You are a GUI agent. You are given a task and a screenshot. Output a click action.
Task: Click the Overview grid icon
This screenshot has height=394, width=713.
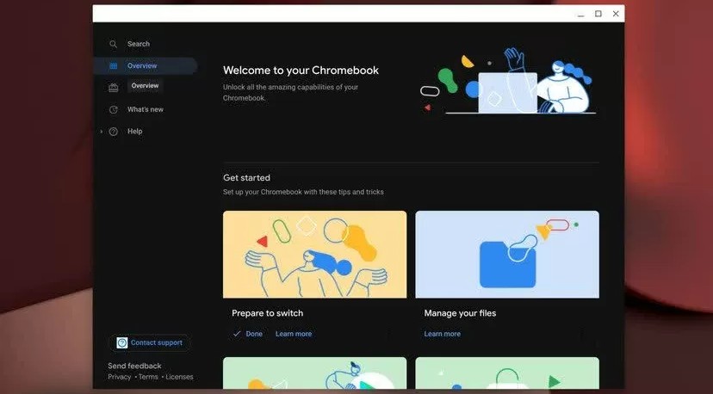tap(113, 66)
